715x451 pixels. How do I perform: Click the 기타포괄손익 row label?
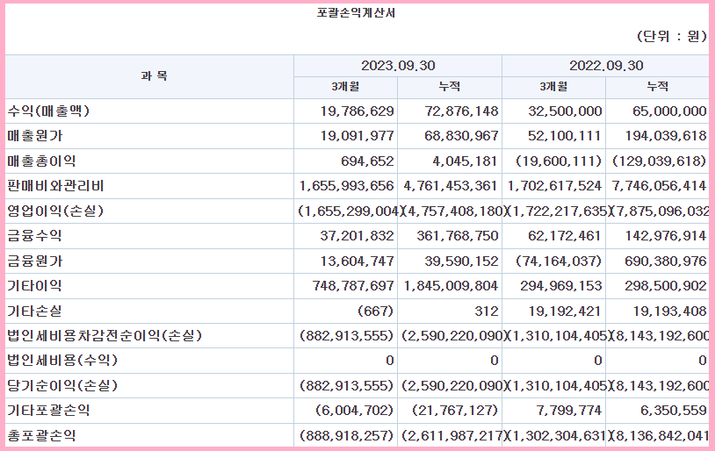tap(48, 411)
